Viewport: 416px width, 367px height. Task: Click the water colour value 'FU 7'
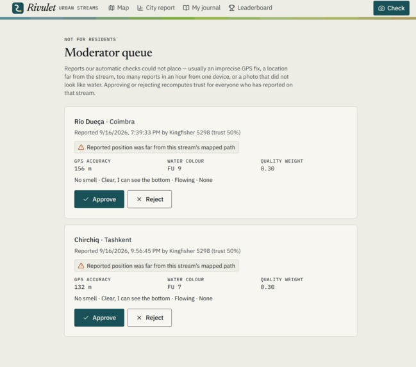coord(174,287)
